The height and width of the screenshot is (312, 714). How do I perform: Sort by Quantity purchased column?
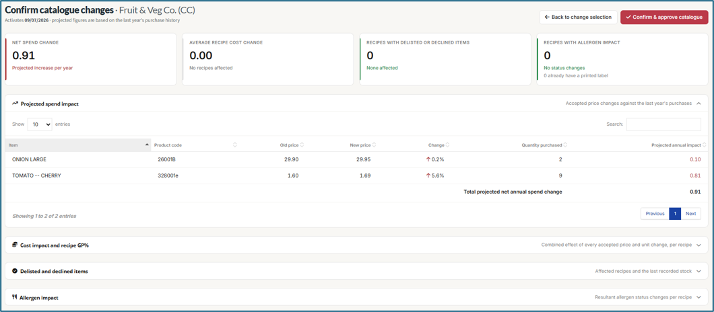click(x=510, y=145)
